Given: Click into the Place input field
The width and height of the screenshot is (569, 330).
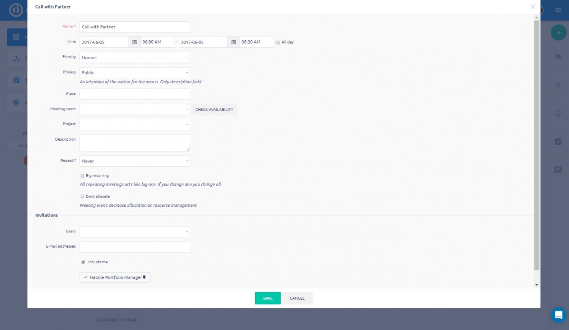Looking at the screenshot, I should (x=135, y=94).
